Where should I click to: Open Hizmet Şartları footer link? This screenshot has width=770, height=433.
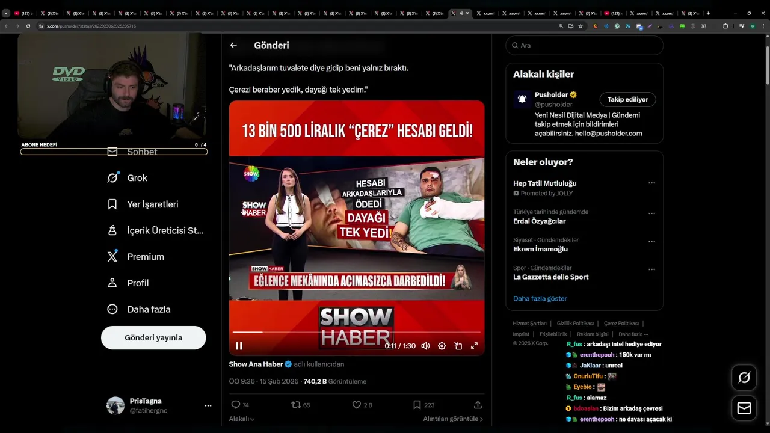[x=529, y=324]
